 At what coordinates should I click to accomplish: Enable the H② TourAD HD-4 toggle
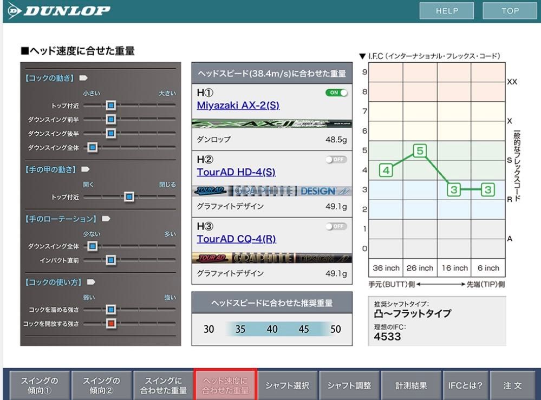tap(336, 159)
